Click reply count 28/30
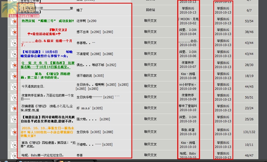 click(x=249, y=65)
